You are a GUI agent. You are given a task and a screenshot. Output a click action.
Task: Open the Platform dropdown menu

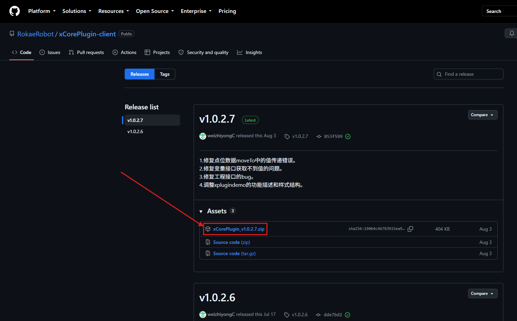[42, 11]
